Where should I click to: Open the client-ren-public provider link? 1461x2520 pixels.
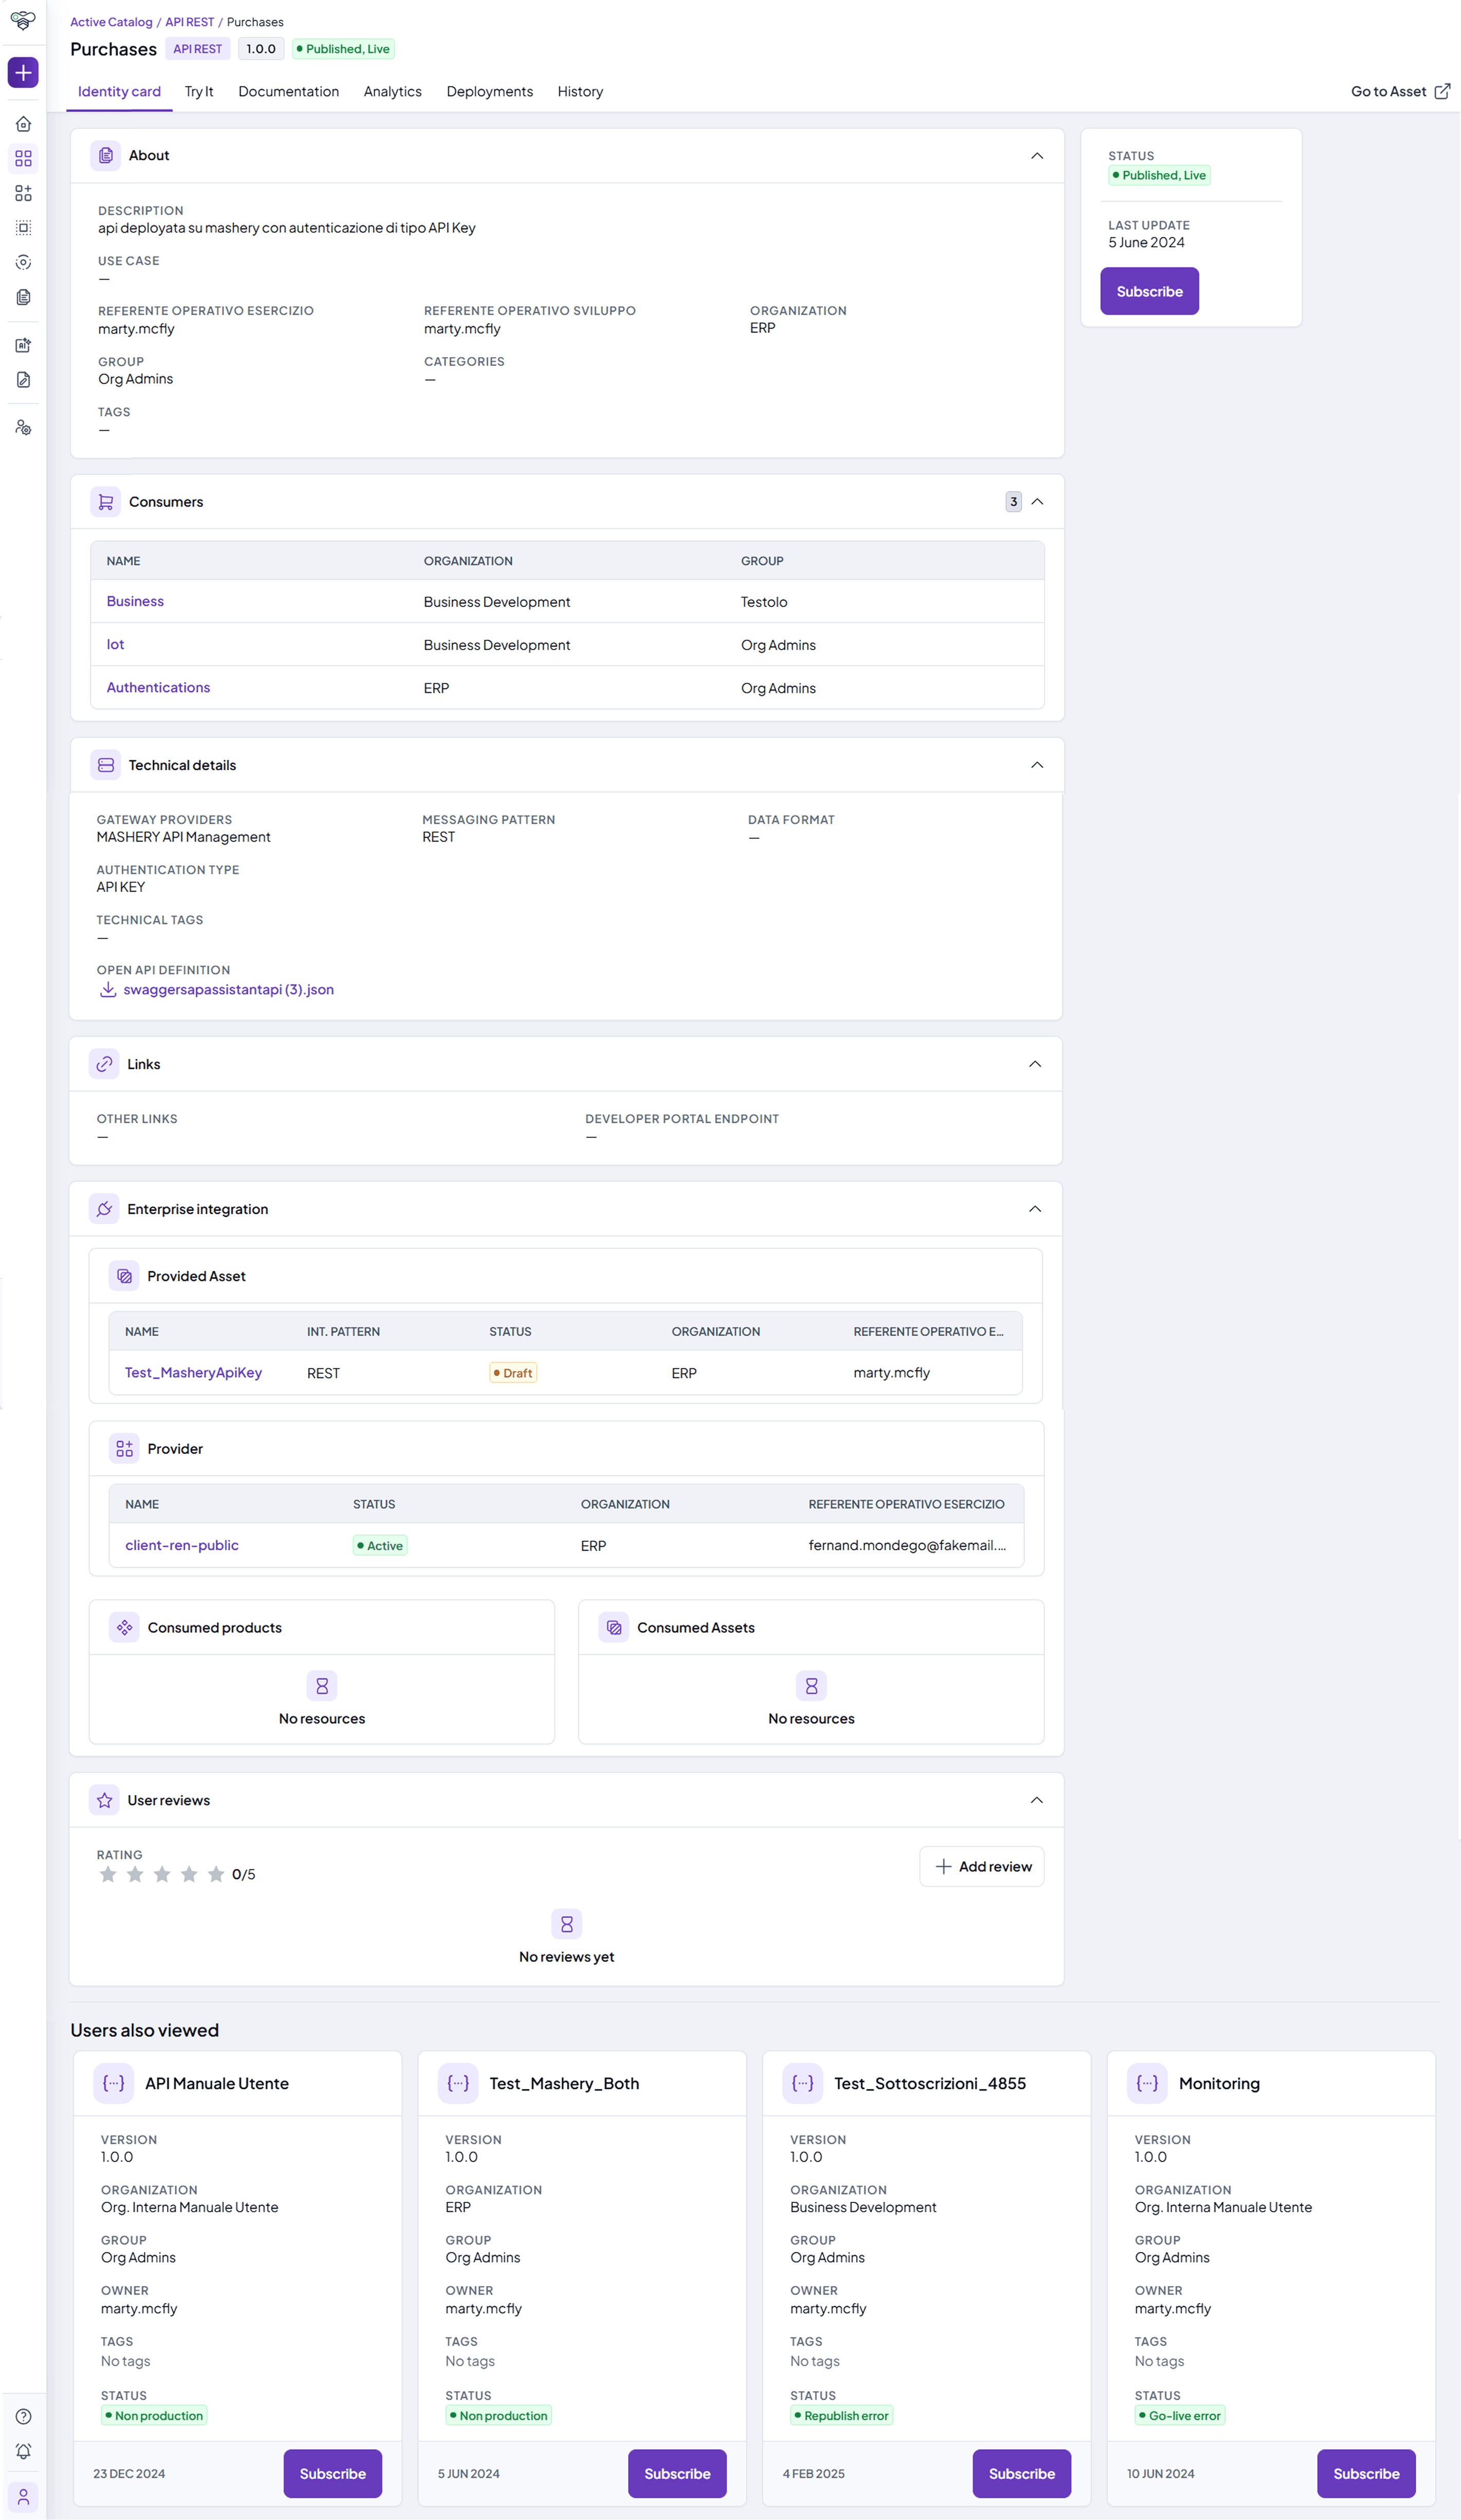[182, 1545]
